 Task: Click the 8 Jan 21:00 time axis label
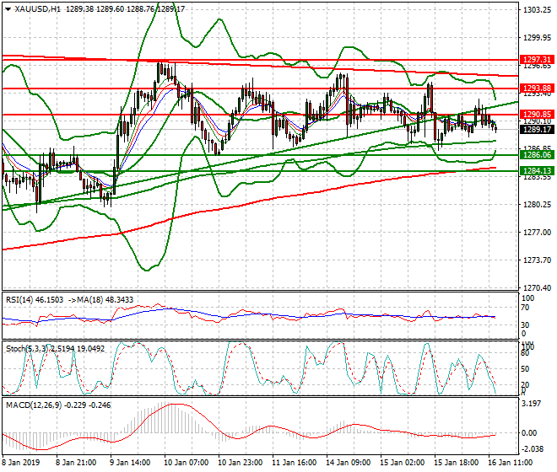[76, 463]
